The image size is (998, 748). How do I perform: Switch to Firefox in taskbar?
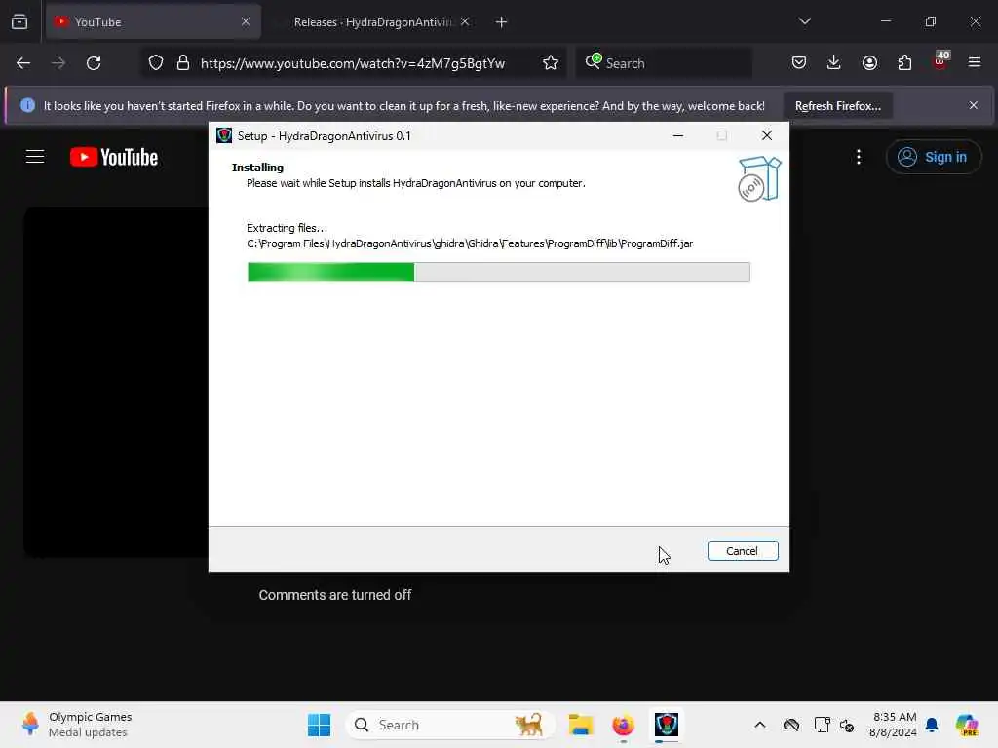point(623,725)
